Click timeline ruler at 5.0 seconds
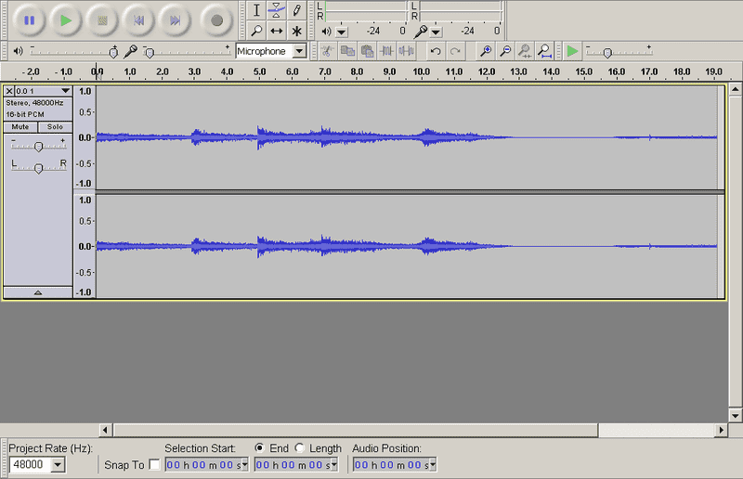Viewport: 743px width, 479px height. 260,72
